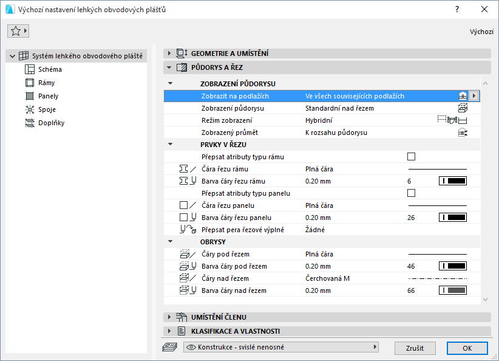Click the Standardní nad řezem value
Image resolution: width=499 pixels, height=361 pixels.
pyautogui.click(x=339, y=108)
